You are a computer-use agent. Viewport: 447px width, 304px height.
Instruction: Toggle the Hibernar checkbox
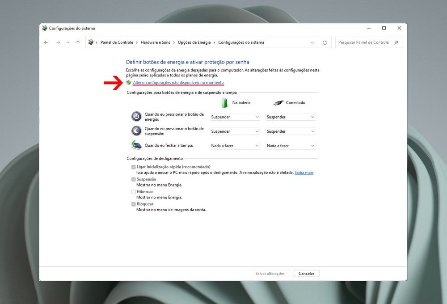coord(133,192)
